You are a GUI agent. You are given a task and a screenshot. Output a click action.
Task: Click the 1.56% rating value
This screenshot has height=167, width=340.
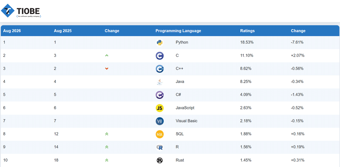coord(246,147)
